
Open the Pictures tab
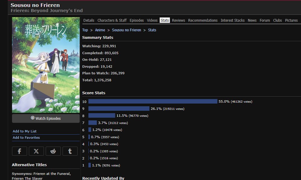pos(291,20)
